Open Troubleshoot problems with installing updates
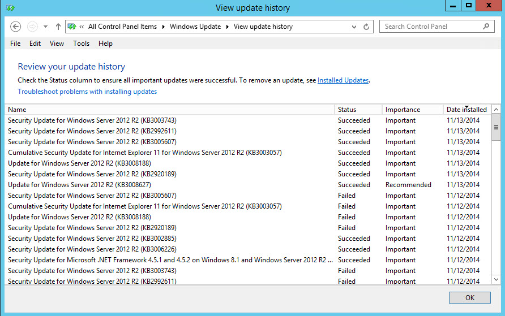This screenshot has height=316, width=505. click(x=87, y=92)
